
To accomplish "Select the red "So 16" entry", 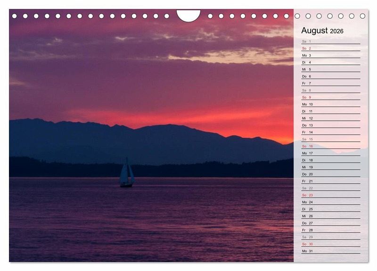I will click(331, 146).
